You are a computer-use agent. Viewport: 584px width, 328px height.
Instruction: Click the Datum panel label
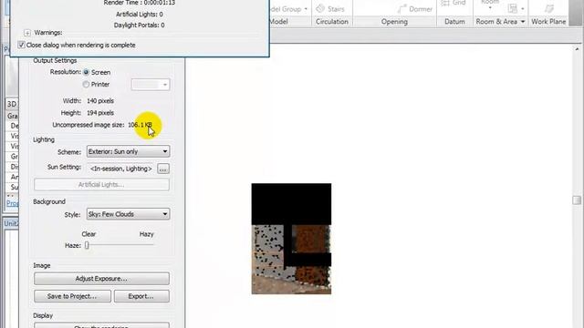click(454, 22)
